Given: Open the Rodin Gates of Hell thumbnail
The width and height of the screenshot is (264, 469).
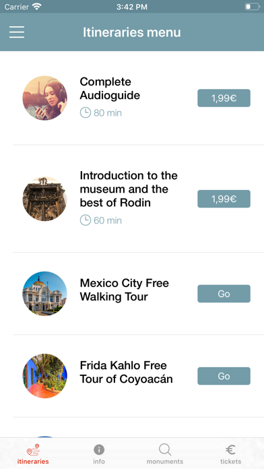Looking at the screenshot, I should pos(45,199).
